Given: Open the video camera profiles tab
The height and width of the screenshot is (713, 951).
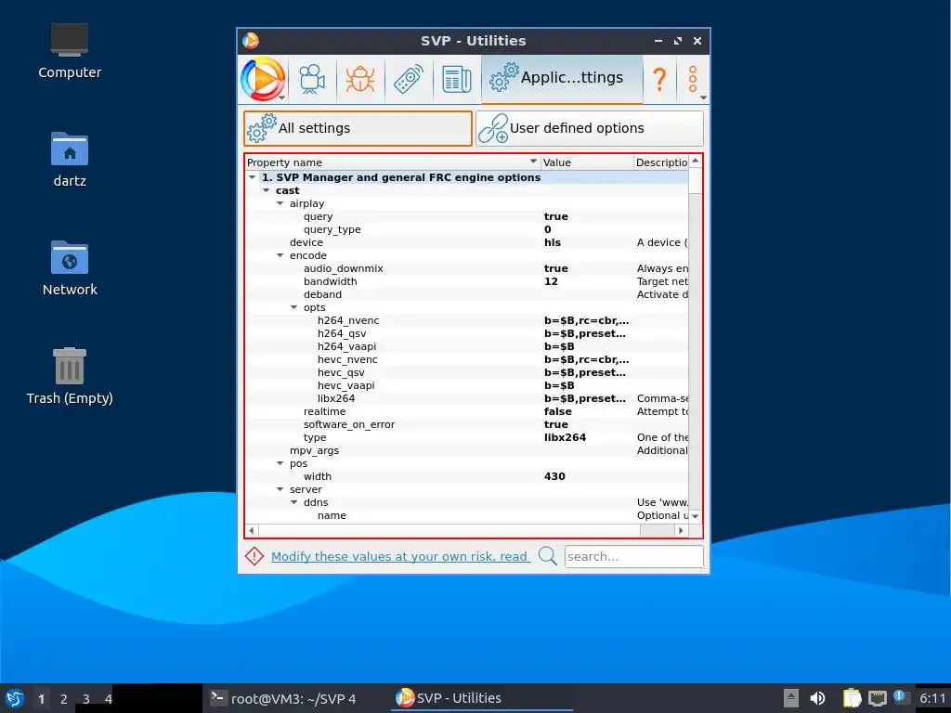Looking at the screenshot, I should point(312,79).
